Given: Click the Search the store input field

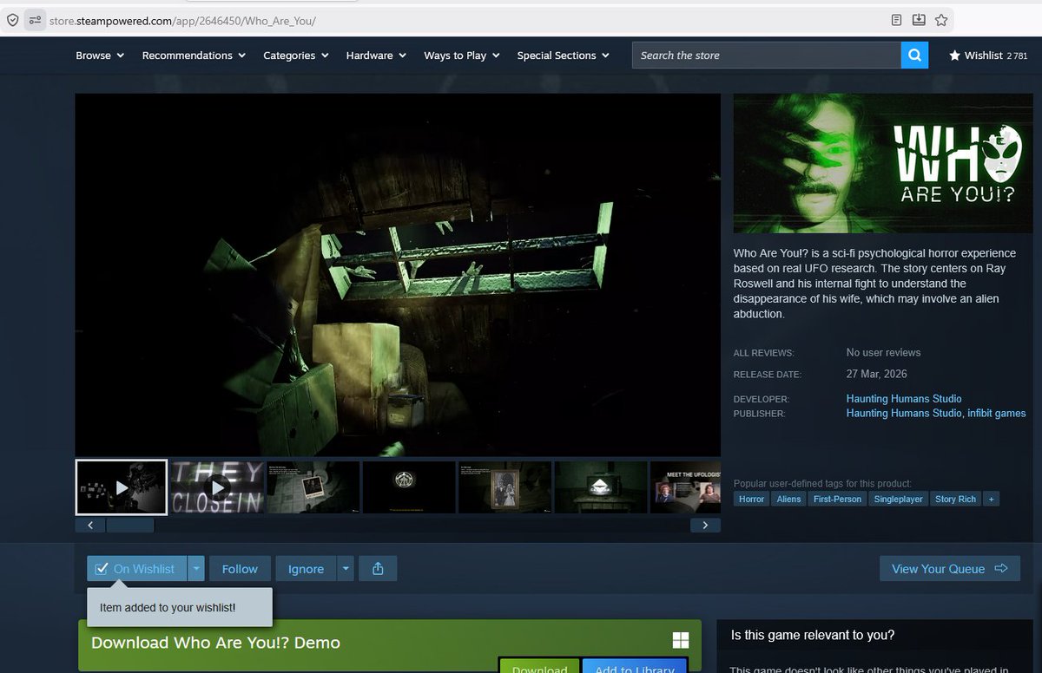Looking at the screenshot, I should [767, 56].
